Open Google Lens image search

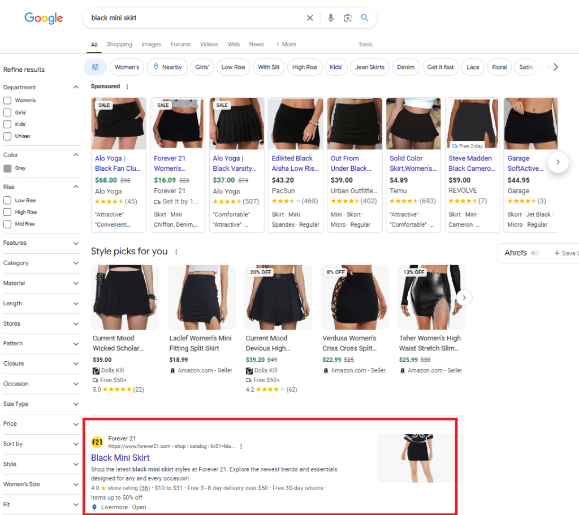(348, 18)
